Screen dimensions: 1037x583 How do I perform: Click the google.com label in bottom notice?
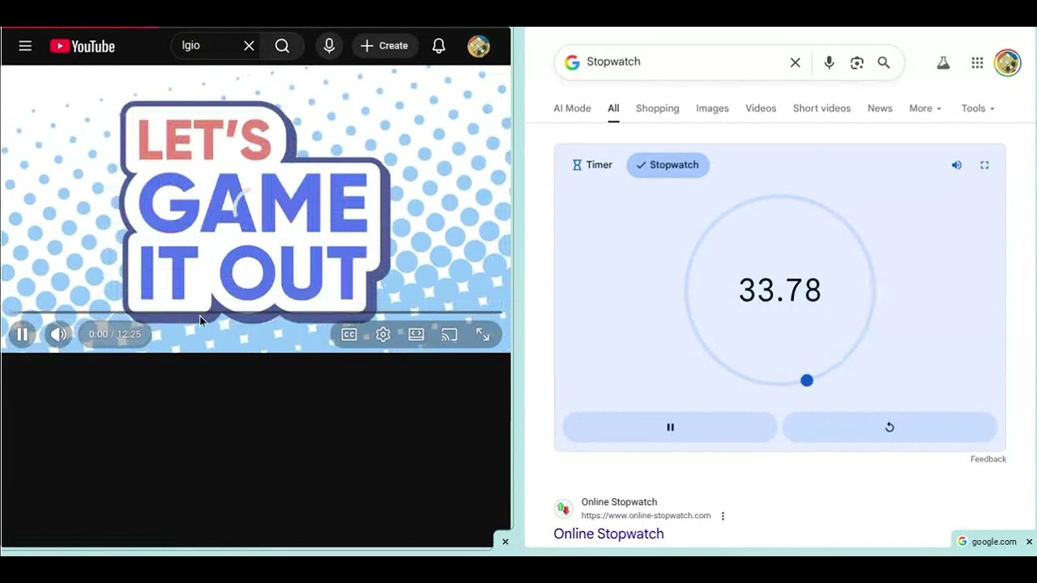click(994, 542)
